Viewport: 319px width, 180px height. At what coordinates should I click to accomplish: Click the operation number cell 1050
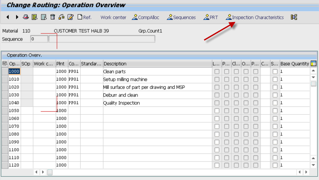pos(14,111)
